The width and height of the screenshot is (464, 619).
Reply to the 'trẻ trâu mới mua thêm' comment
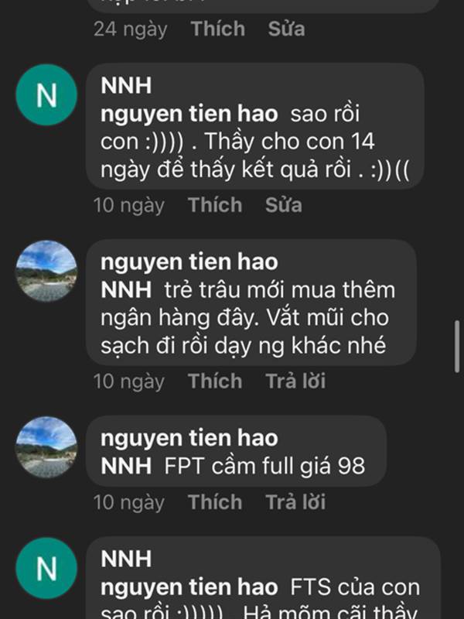pos(295,381)
